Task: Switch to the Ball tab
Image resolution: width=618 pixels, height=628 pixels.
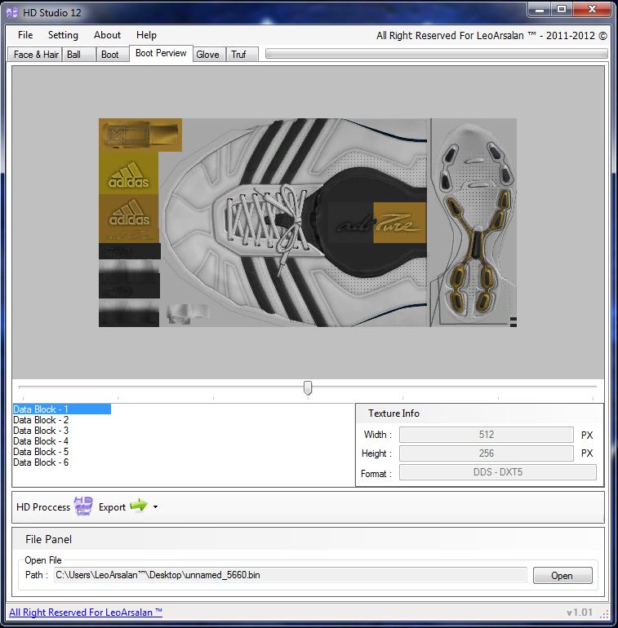Action: point(74,55)
